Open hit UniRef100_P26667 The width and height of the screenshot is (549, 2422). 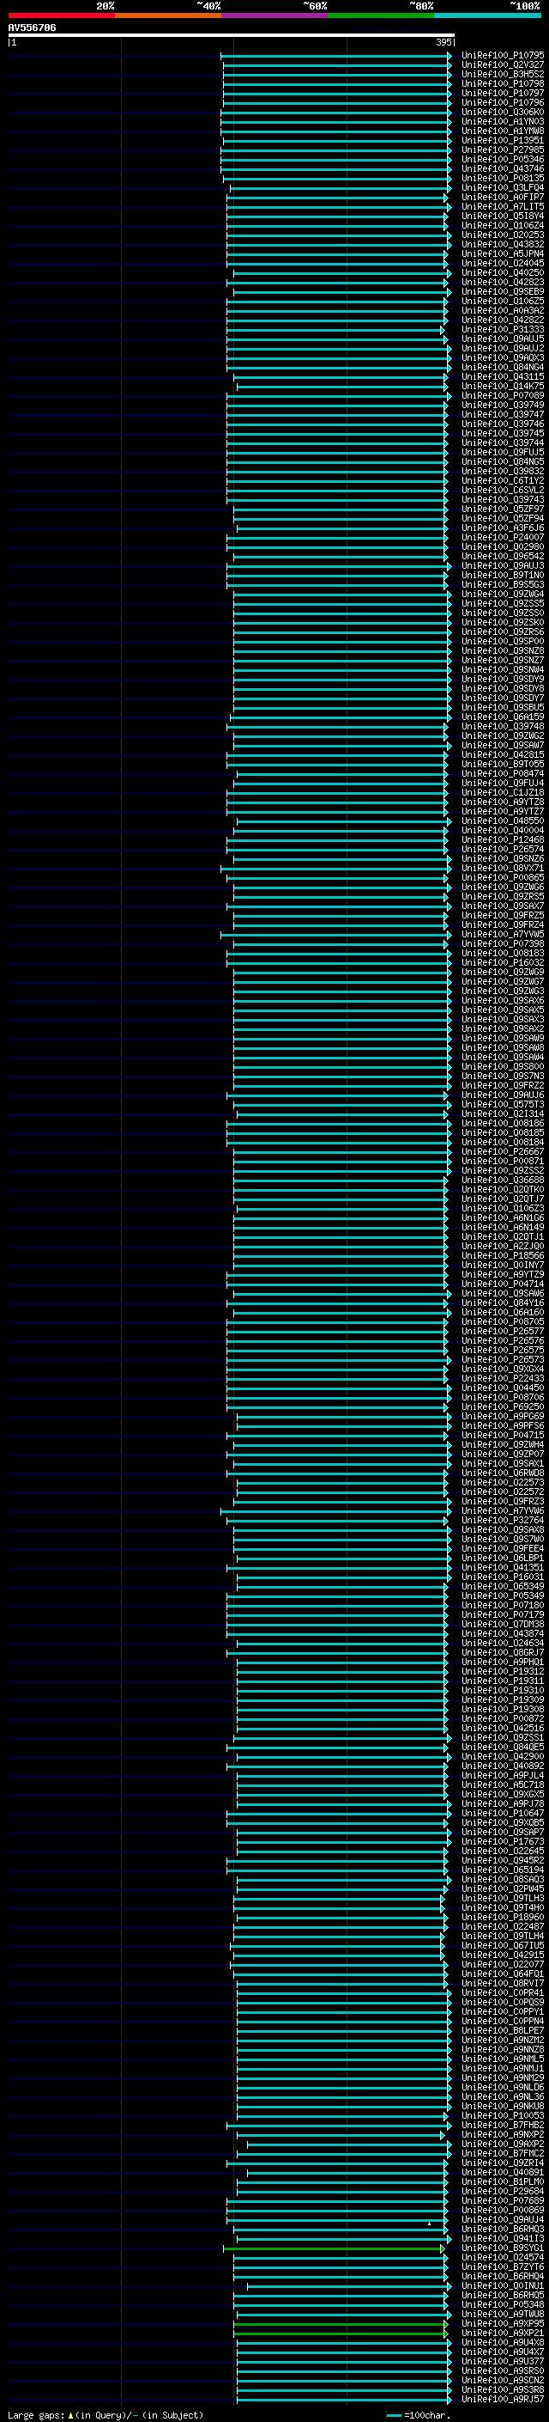point(502,1152)
